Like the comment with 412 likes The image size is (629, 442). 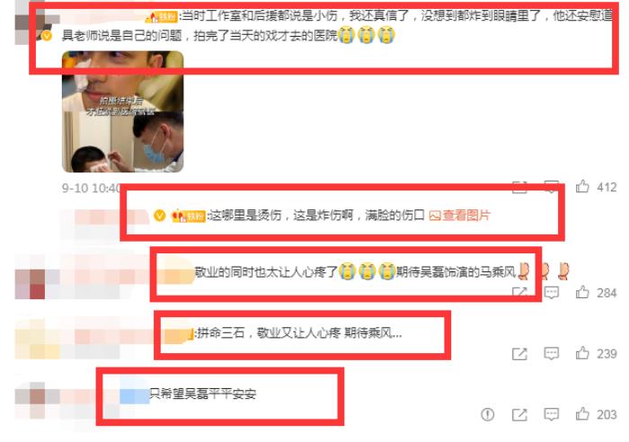(582, 187)
